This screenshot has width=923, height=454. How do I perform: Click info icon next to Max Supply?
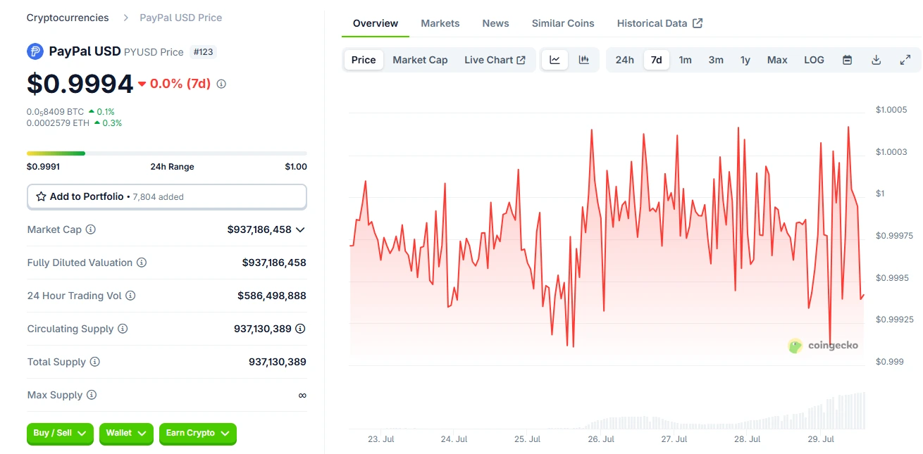pyautogui.click(x=92, y=395)
